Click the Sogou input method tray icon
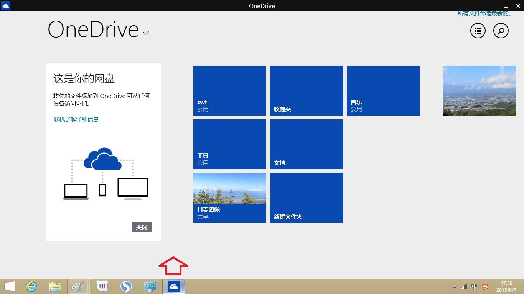The width and height of the screenshot is (524, 294). point(485,286)
